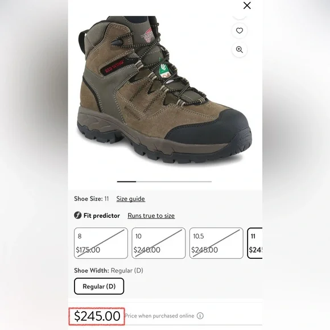Click the Price when purchased online text
Screen dimensions: 330x330
[x=159, y=316]
